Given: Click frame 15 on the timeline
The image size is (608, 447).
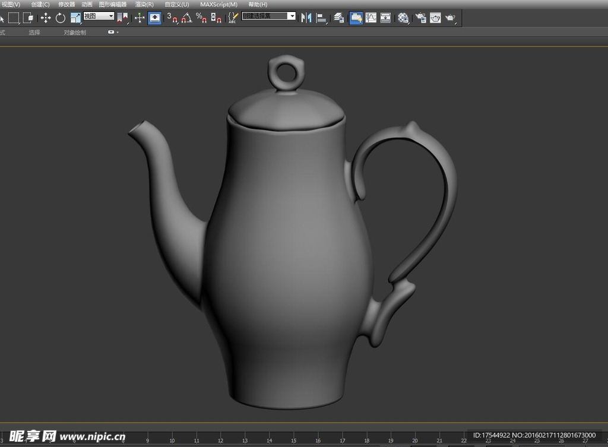Looking at the screenshot, I should 294,440.
